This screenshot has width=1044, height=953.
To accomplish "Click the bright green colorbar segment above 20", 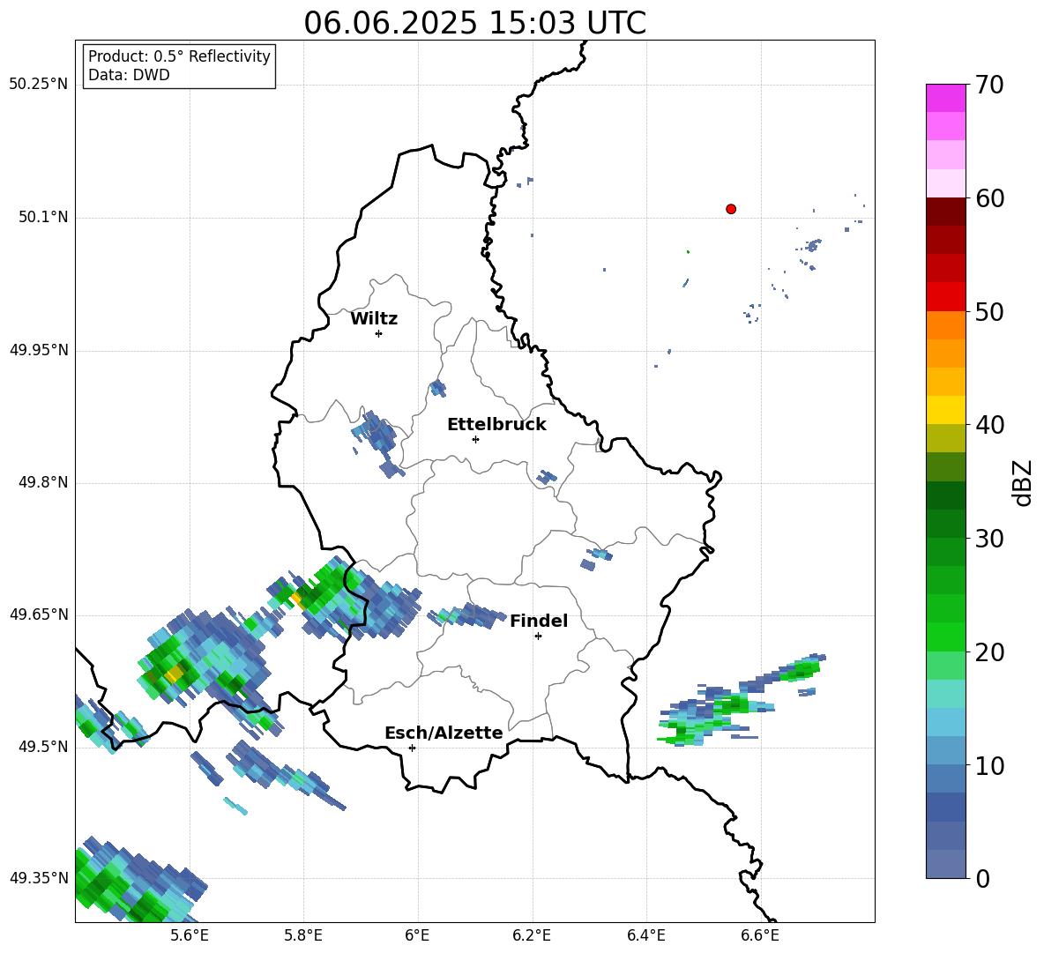I will coord(945,637).
